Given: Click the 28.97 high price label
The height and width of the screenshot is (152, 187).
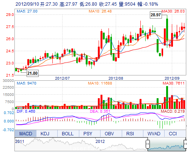Looking at the screenshot, I should [156, 15].
